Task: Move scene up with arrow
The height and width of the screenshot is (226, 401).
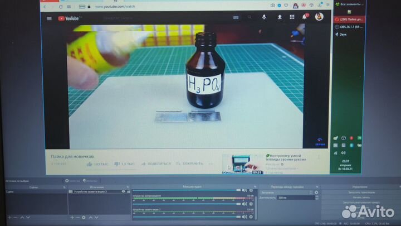Action: [x=22, y=218]
